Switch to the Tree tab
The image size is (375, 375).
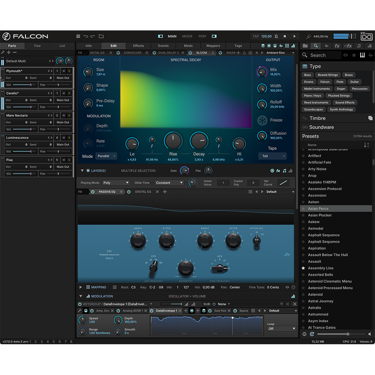(x=37, y=46)
